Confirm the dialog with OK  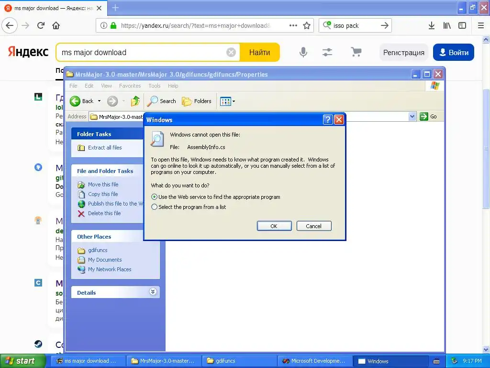click(x=274, y=226)
